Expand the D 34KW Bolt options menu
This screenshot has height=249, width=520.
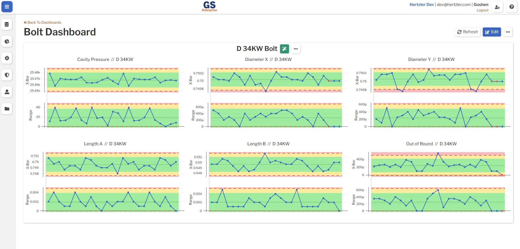click(x=296, y=49)
